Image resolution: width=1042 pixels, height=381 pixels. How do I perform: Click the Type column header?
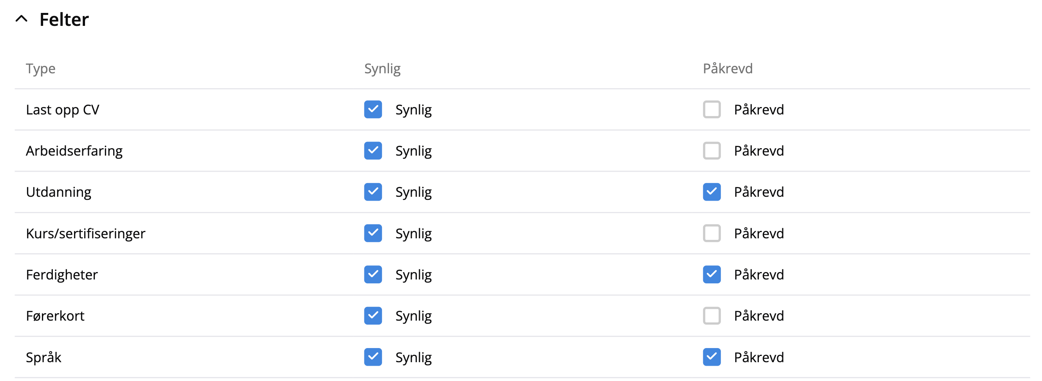tap(40, 69)
